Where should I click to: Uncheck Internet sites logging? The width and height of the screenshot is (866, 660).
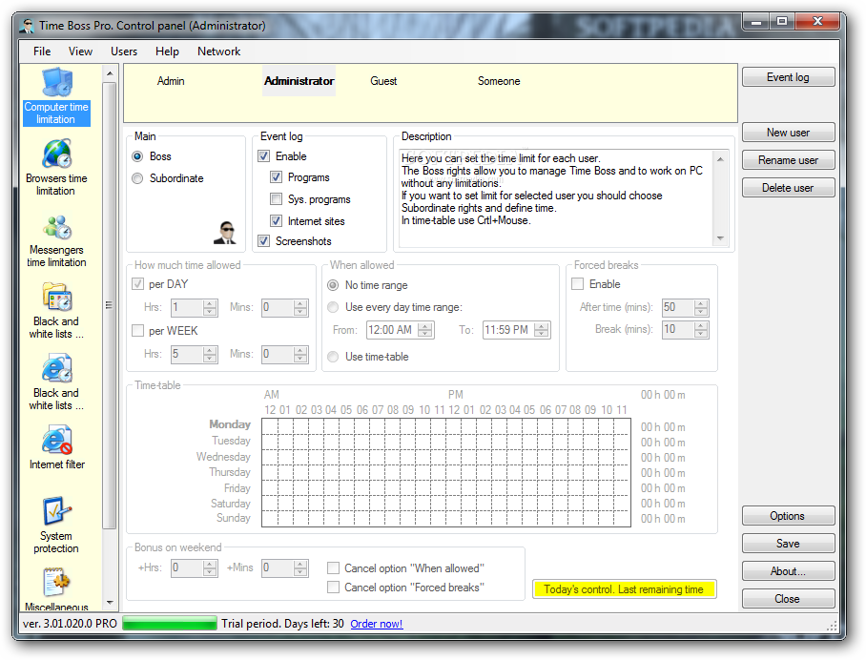click(x=276, y=221)
